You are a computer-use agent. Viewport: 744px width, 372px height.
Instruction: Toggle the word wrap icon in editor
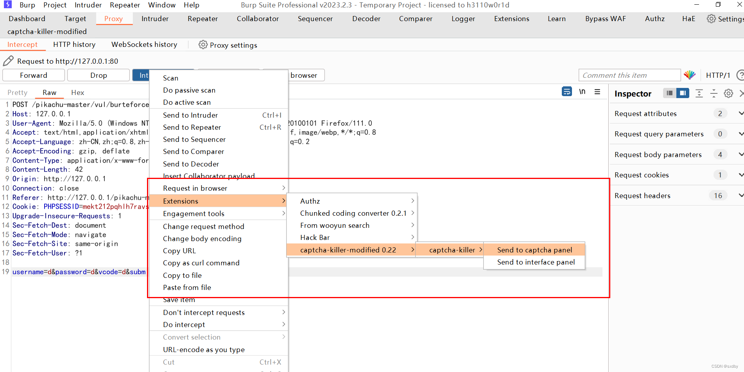pyautogui.click(x=567, y=91)
